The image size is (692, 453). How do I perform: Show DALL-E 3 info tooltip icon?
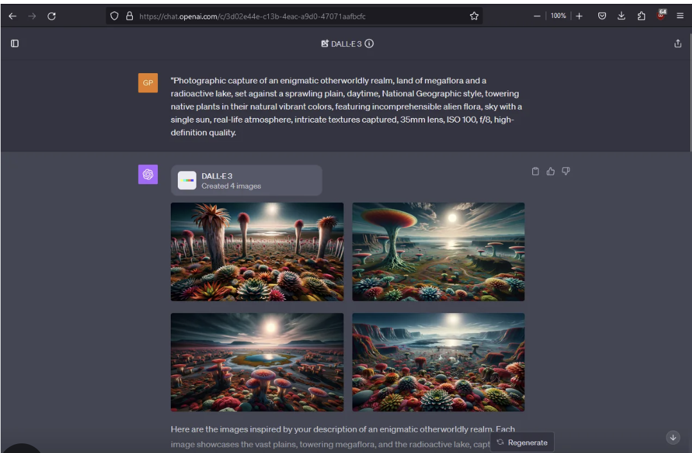[369, 43]
